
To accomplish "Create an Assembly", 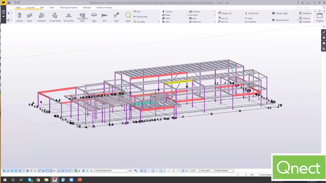I will [139, 21].
